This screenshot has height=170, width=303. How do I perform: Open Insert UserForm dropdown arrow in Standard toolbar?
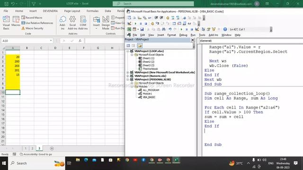point(138,29)
